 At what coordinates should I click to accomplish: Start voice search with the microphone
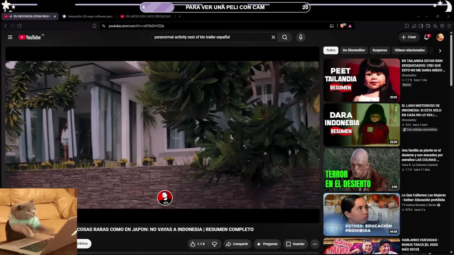click(x=301, y=37)
